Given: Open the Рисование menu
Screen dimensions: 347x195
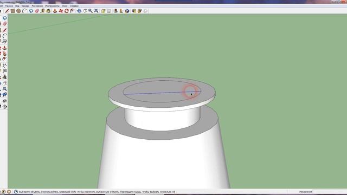Looking at the screenshot, I should (x=37, y=6).
